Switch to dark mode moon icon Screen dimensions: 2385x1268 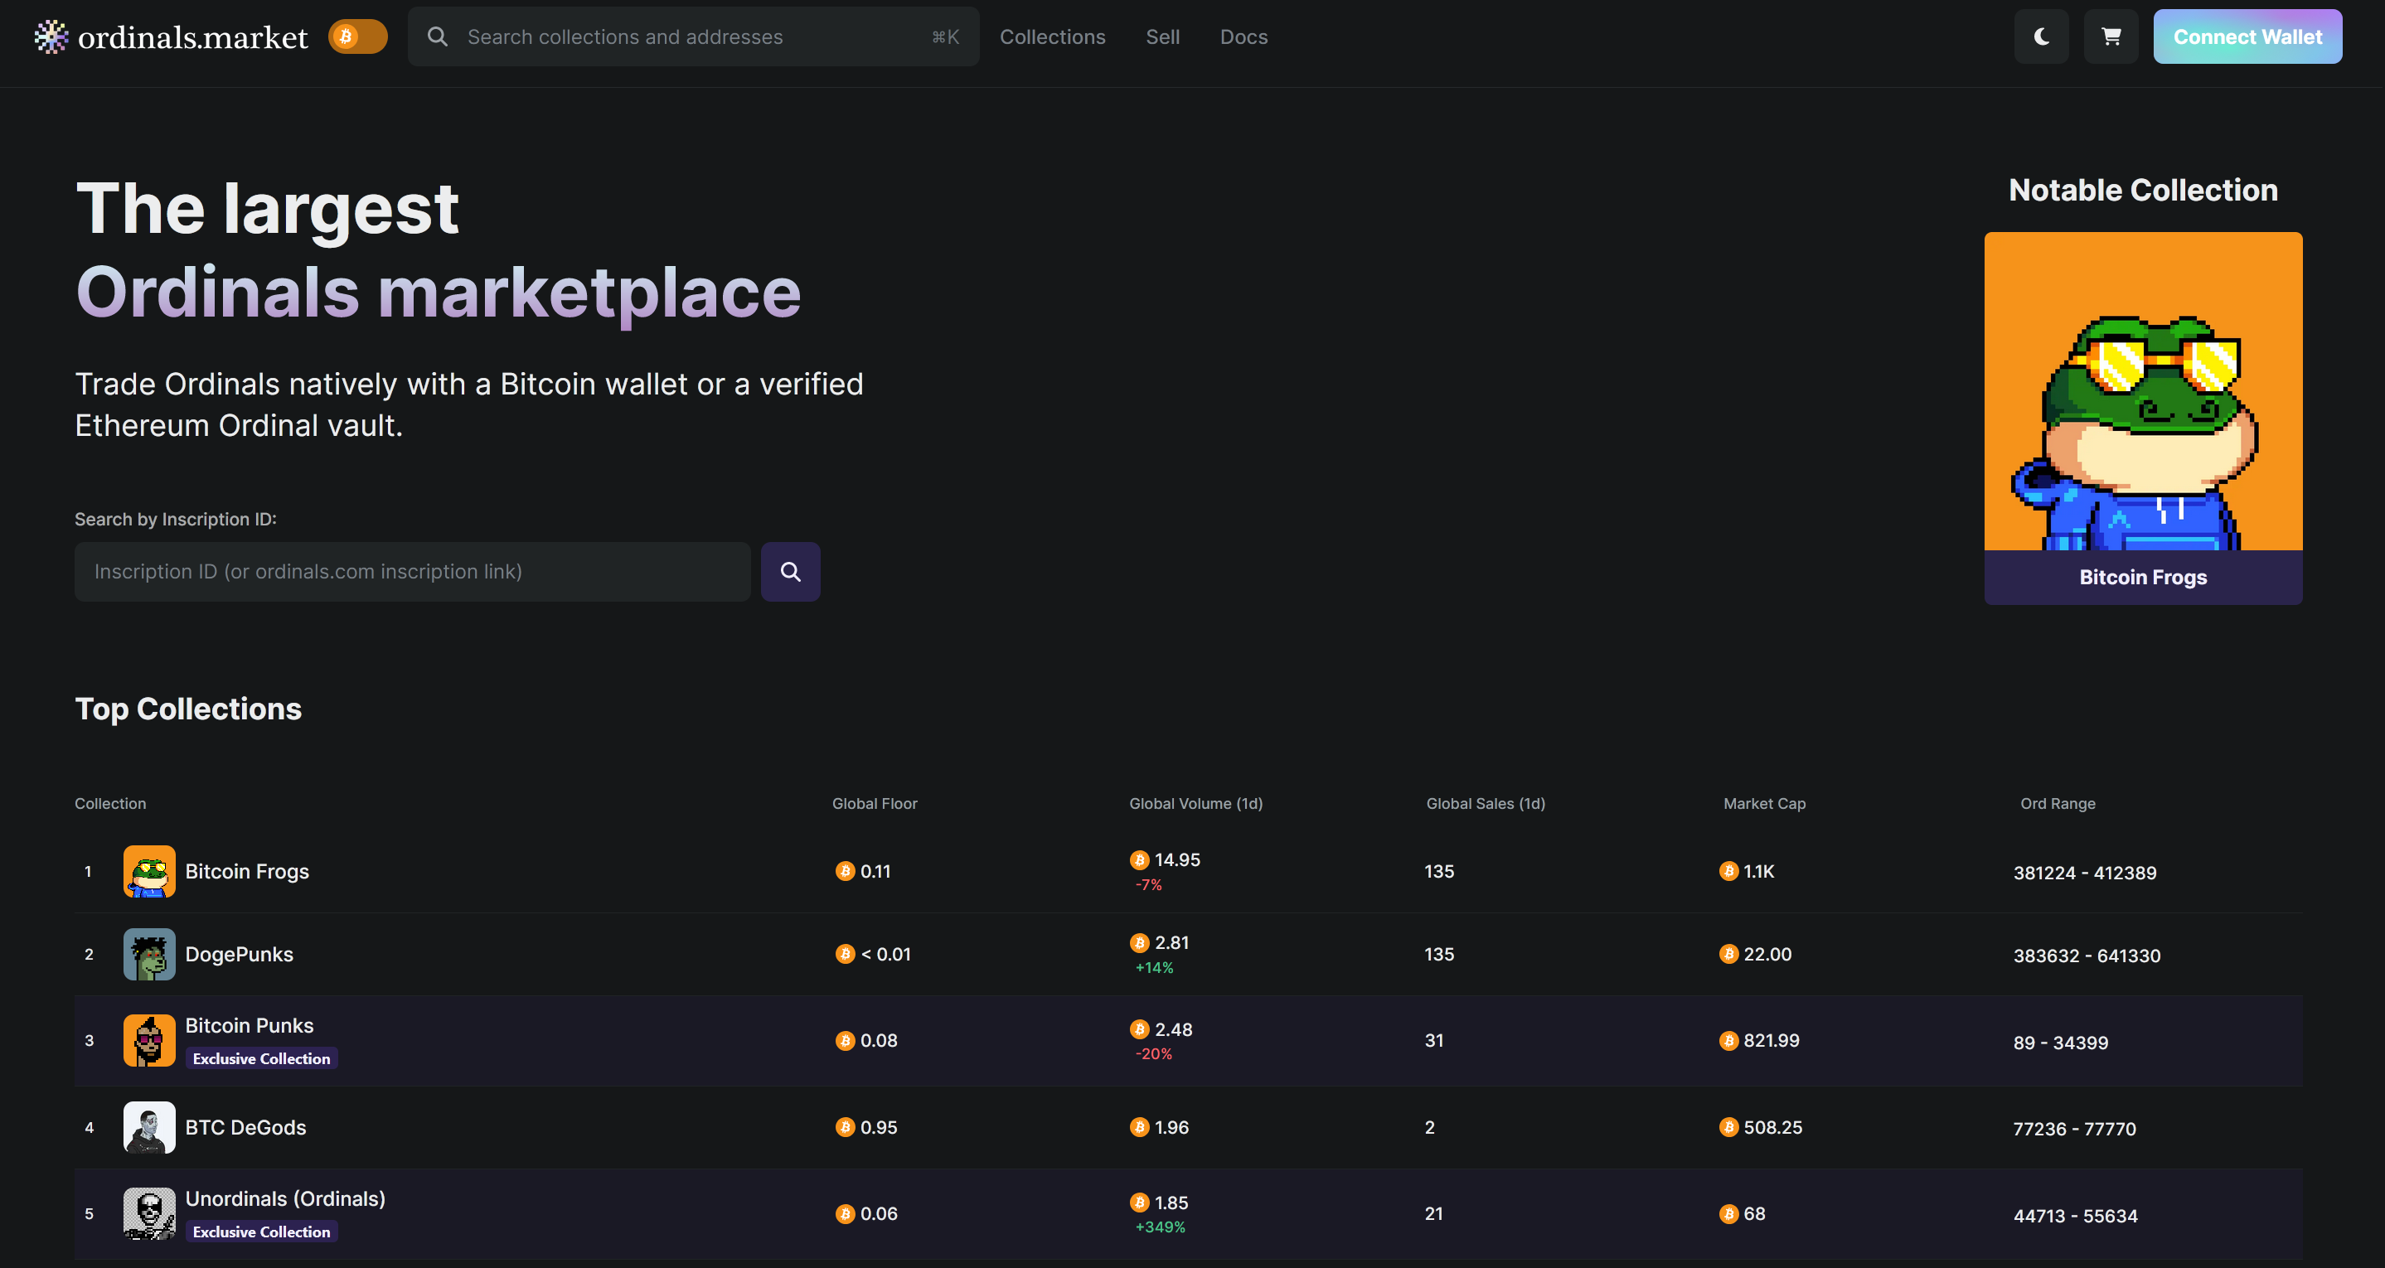point(2041,37)
